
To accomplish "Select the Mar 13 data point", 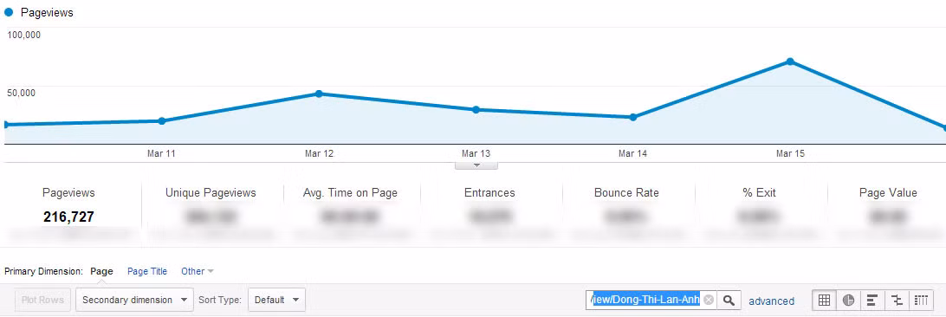I will click(x=476, y=110).
